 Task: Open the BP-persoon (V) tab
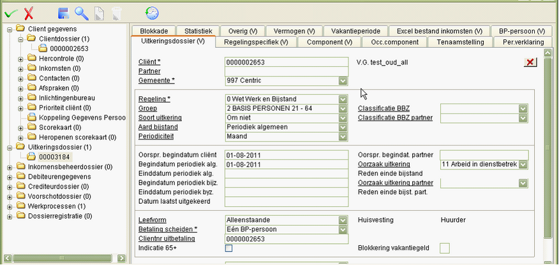click(x=522, y=31)
